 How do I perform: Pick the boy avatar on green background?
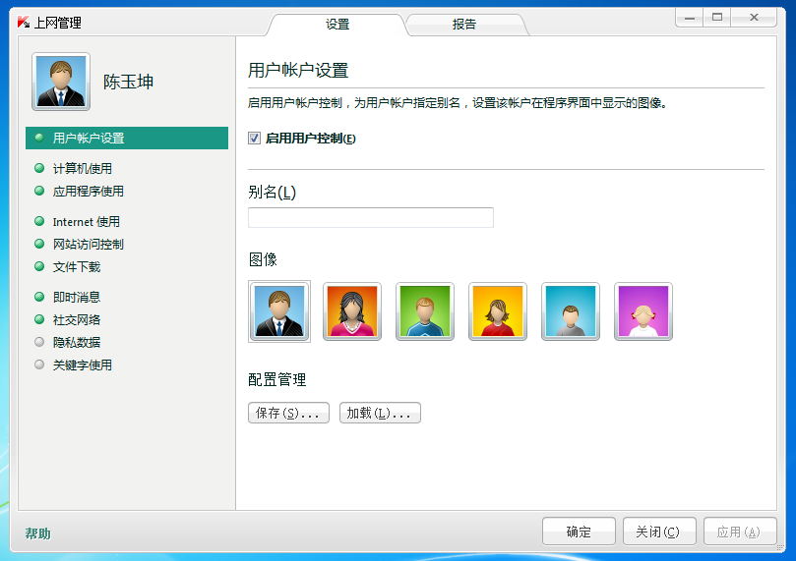point(425,311)
